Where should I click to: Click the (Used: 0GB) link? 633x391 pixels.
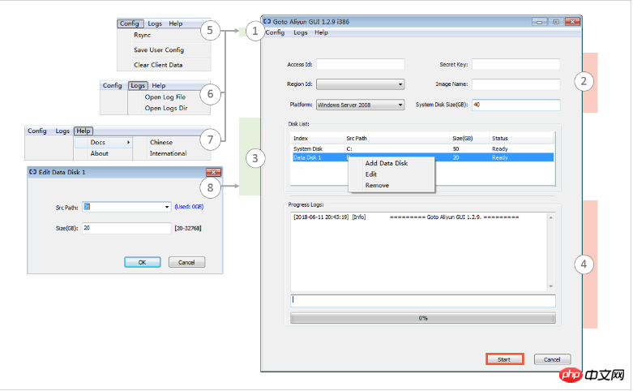coord(189,206)
